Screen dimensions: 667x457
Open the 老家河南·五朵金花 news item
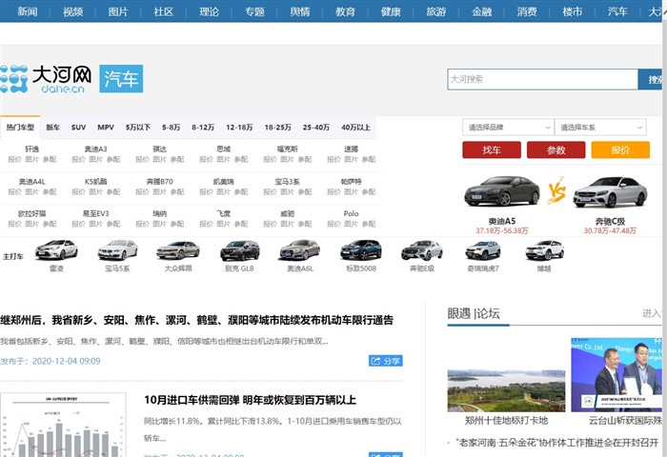point(556,443)
